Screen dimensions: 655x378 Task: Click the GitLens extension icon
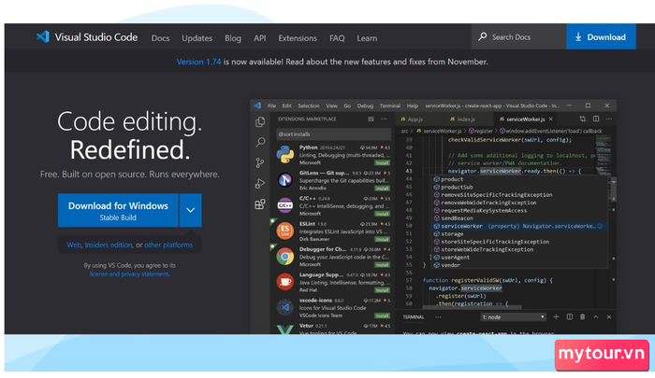click(x=284, y=180)
